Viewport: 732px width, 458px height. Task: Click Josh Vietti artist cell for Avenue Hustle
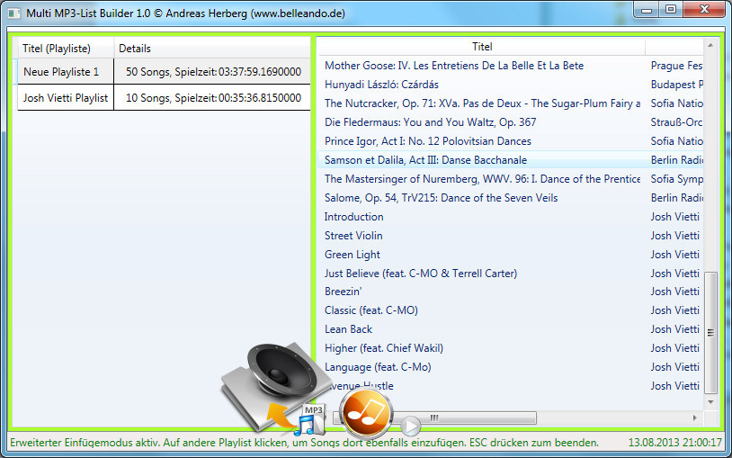(x=675, y=386)
